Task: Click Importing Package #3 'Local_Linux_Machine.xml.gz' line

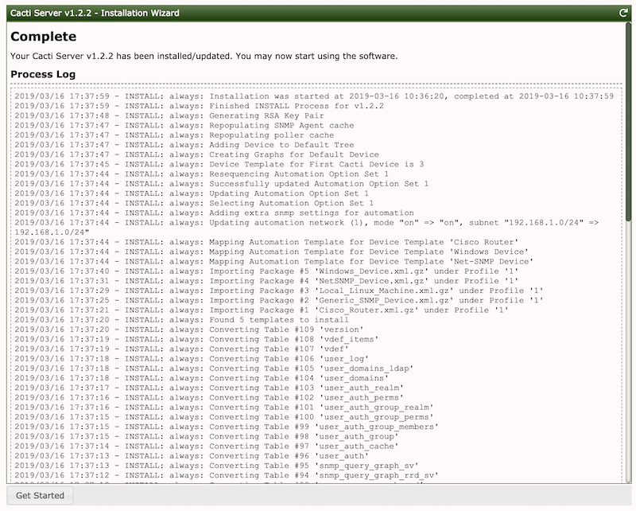Action: pyautogui.click(x=279, y=291)
